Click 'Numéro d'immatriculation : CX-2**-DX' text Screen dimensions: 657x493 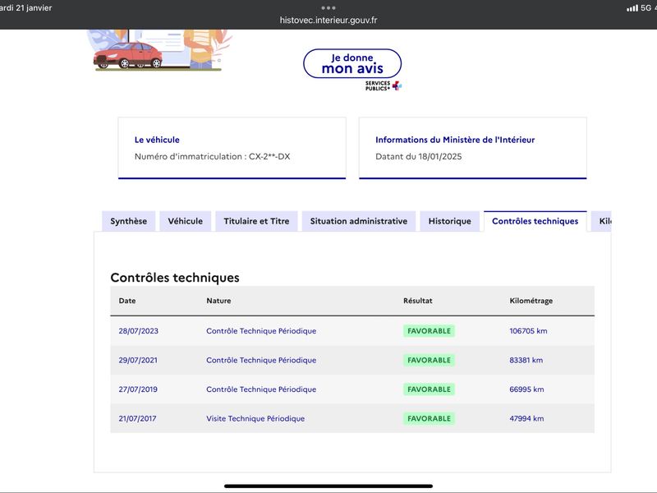click(212, 156)
